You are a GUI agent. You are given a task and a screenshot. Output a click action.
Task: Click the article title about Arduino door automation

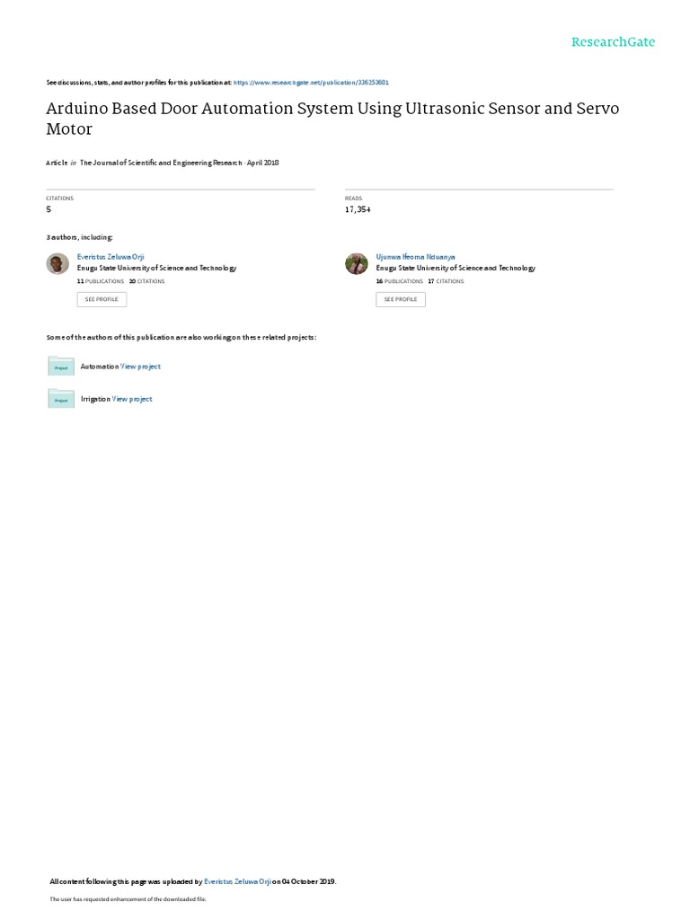pyautogui.click(x=332, y=119)
